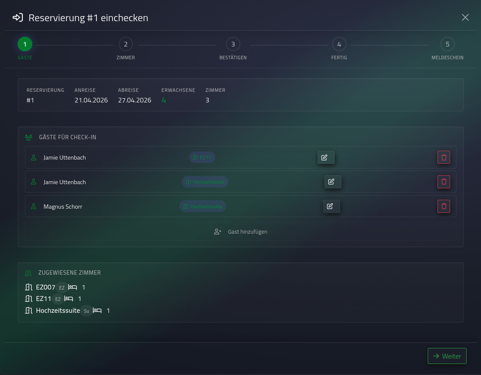Click departure date 27.04.2026
This screenshot has height=375, width=481.
coord(135,100)
